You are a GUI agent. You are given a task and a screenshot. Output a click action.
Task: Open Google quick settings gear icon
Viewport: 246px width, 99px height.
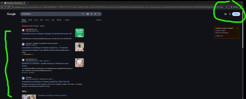225,14
